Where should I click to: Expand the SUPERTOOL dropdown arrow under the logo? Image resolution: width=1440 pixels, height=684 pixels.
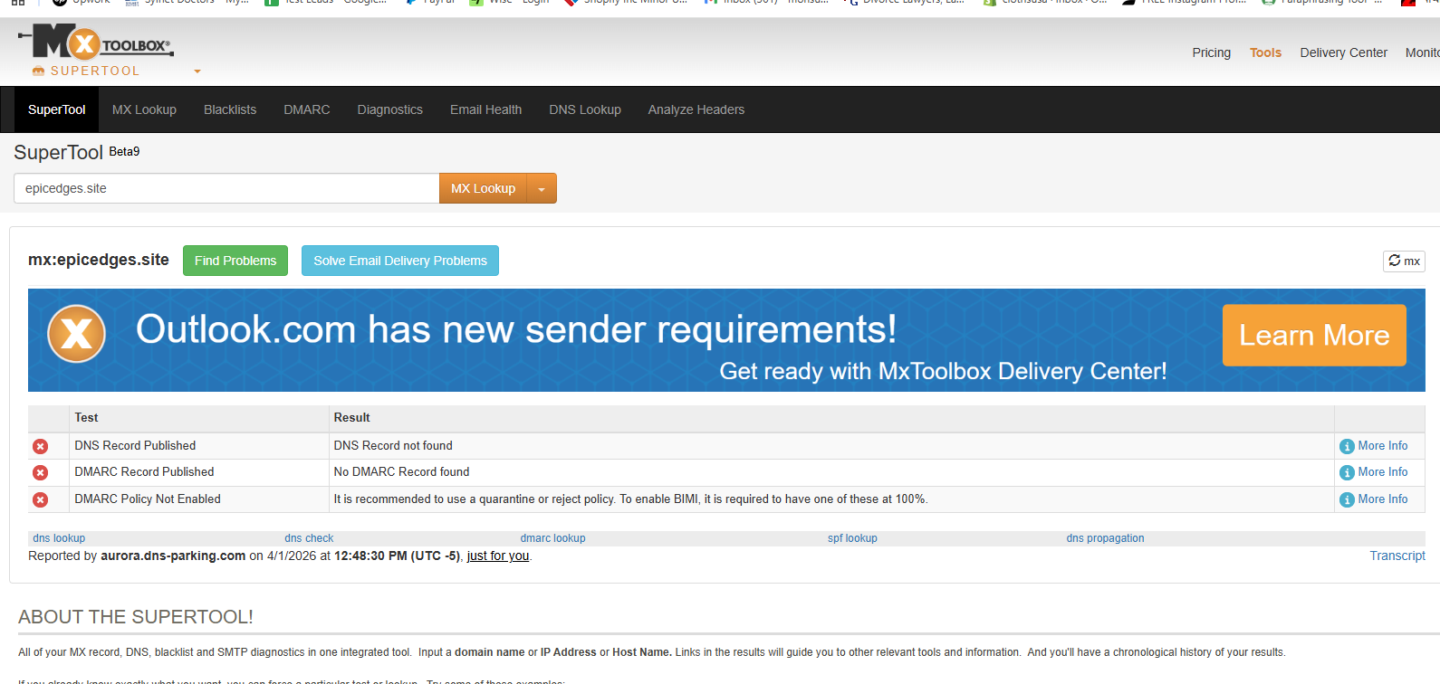[197, 71]
